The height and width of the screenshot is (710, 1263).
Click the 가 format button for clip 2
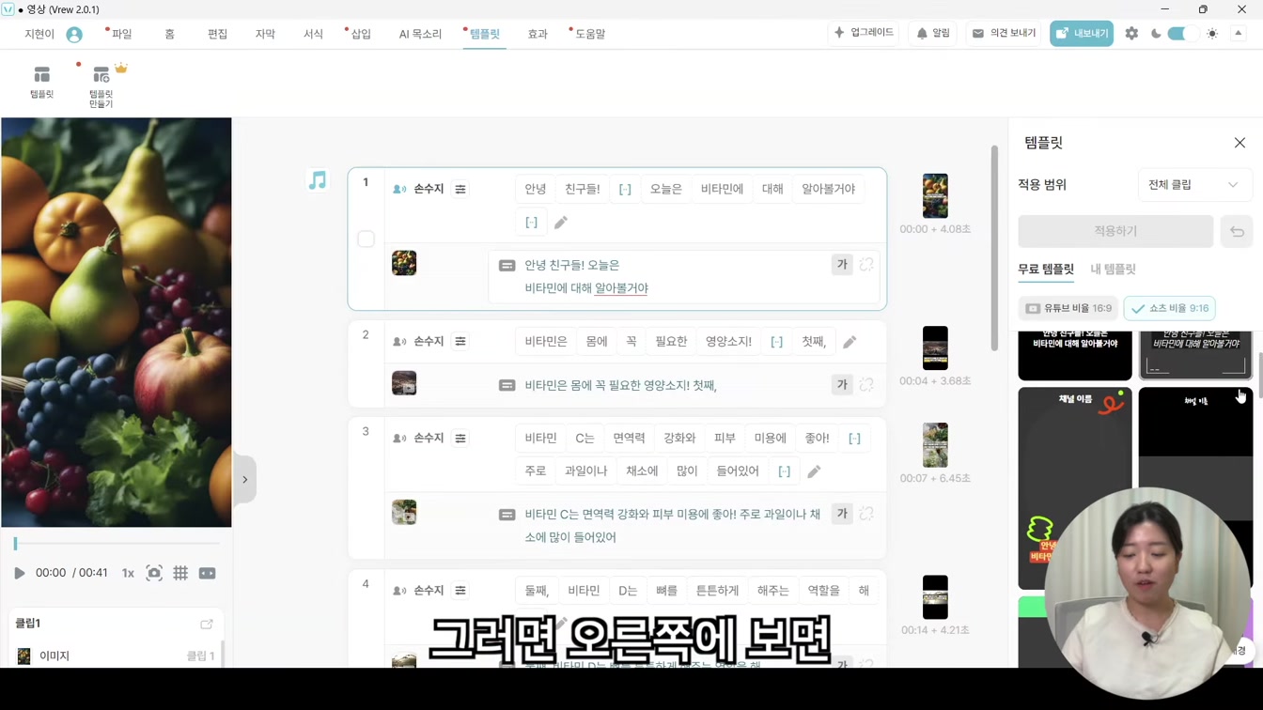pyautogui.click(x=842, y=384)
